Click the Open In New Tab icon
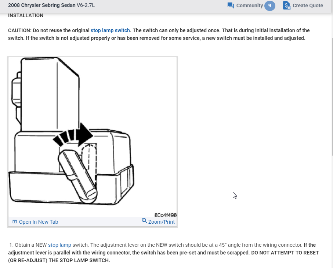 [15, 222]
